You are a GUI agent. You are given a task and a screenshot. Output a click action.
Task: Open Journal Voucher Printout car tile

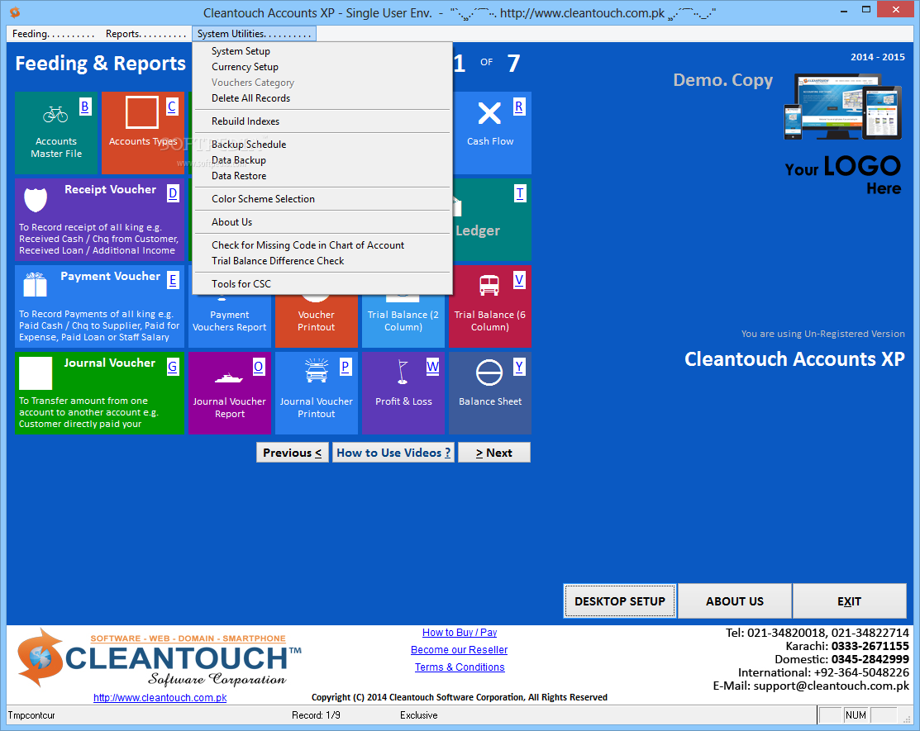(317, 393)
